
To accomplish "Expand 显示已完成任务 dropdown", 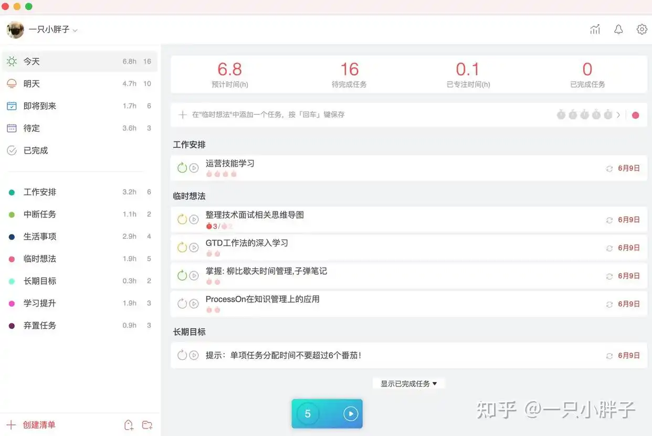I will click(408, 384).
